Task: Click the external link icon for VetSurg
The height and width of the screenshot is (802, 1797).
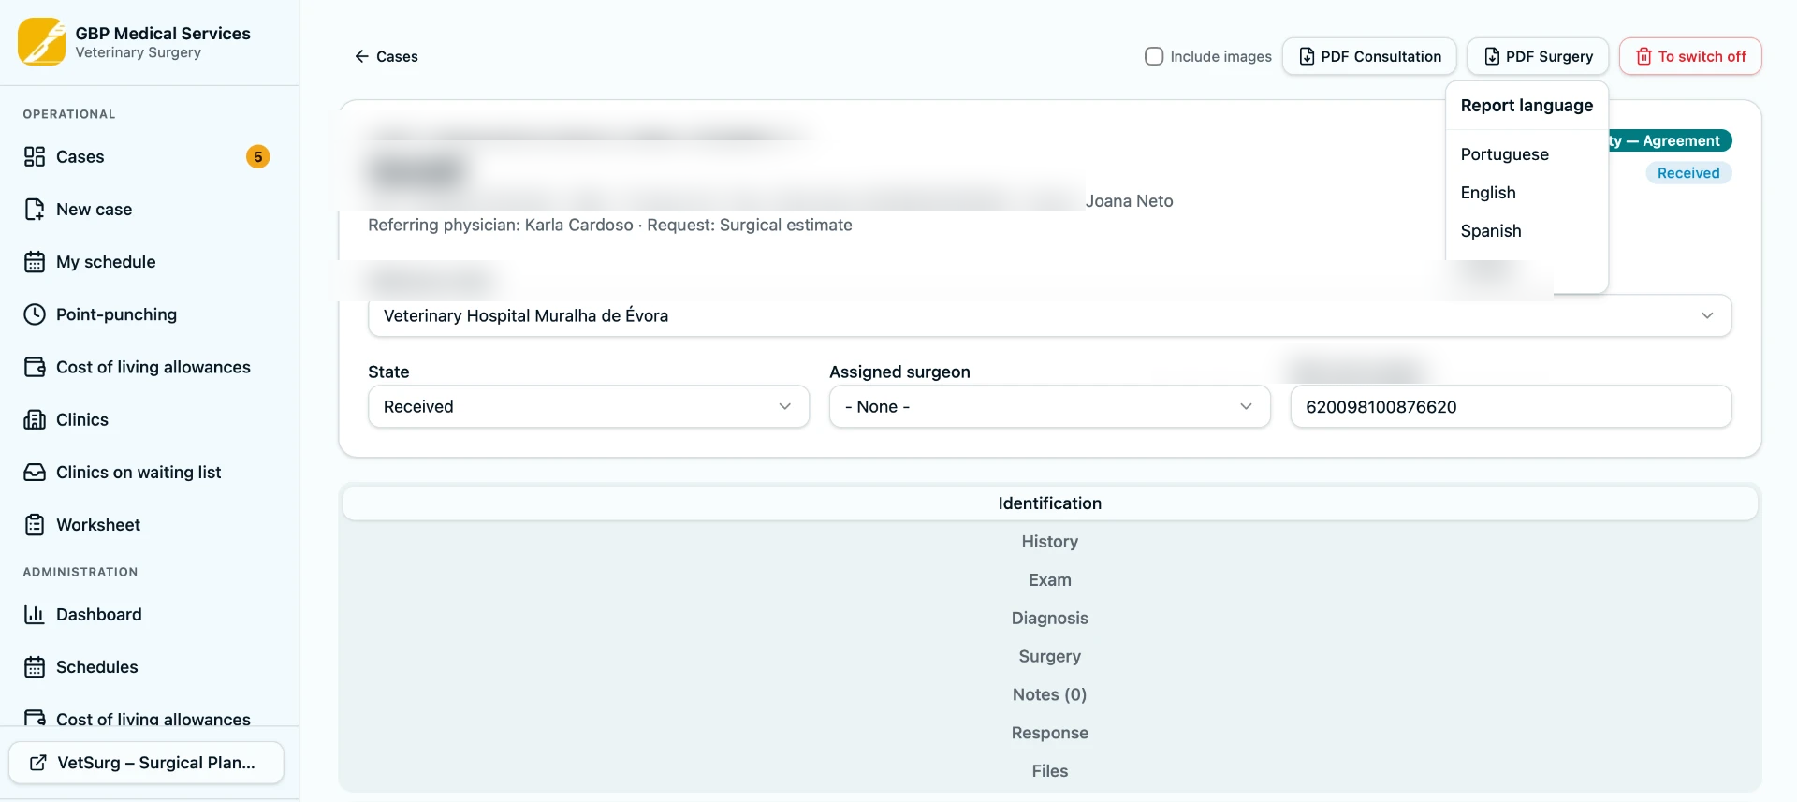Action: click(x=38, y=763)
